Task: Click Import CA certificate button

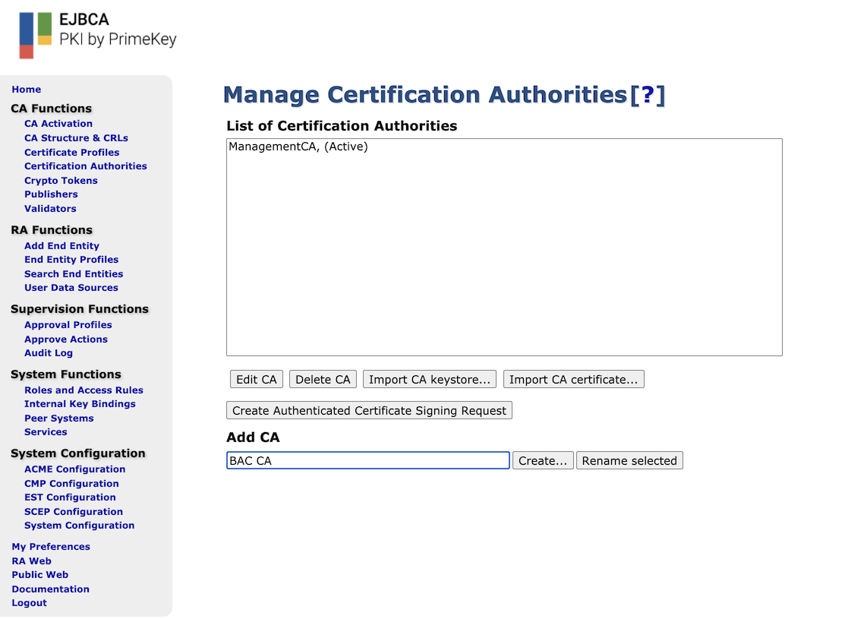Action: click(x=573, y=380)
